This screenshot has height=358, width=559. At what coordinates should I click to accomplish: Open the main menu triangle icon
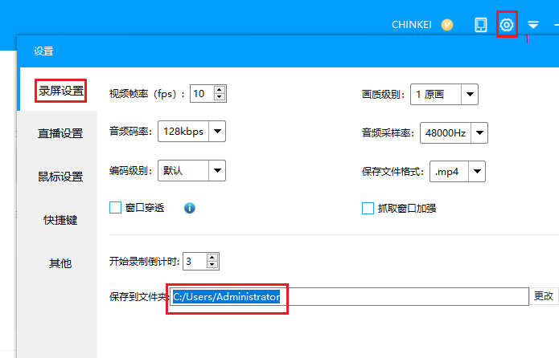pyautogui.click(x=533, y=26)
